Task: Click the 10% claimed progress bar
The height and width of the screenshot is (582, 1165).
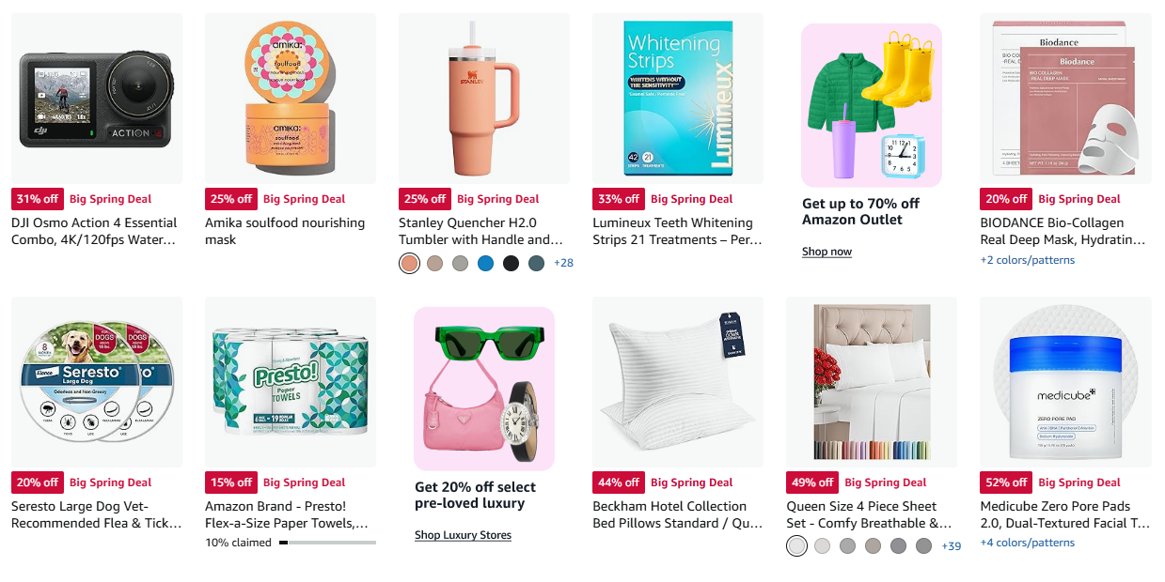Action: coord(327,543)
